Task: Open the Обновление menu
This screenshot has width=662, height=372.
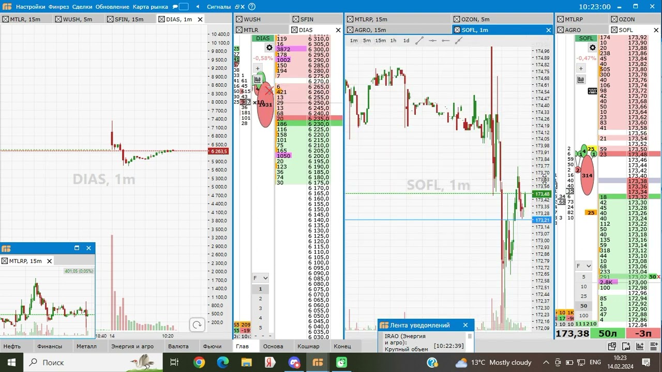Action: (x=112, y=7)
